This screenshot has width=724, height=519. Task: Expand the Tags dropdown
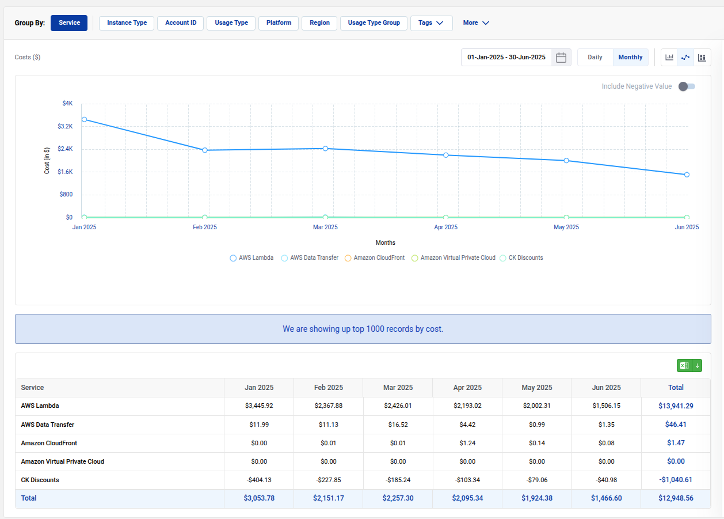431,23
